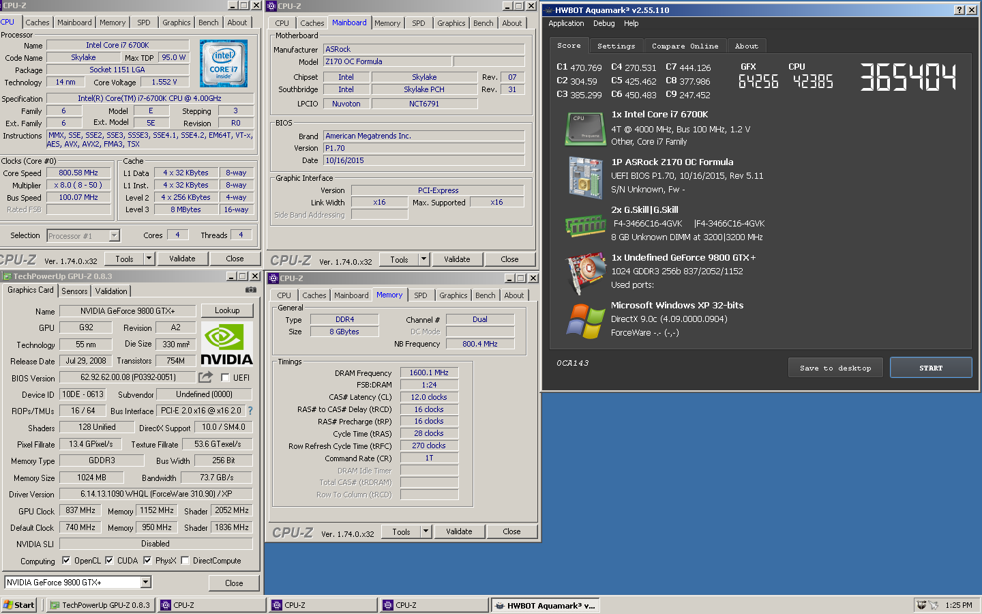
Task: Click Validate in the CPU tab window
Action: click(182, 259)
